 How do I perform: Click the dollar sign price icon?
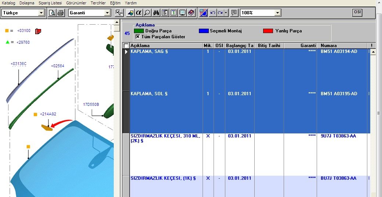tap(173, 13)
